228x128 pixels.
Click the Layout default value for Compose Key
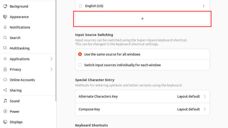tap(188, 109)
